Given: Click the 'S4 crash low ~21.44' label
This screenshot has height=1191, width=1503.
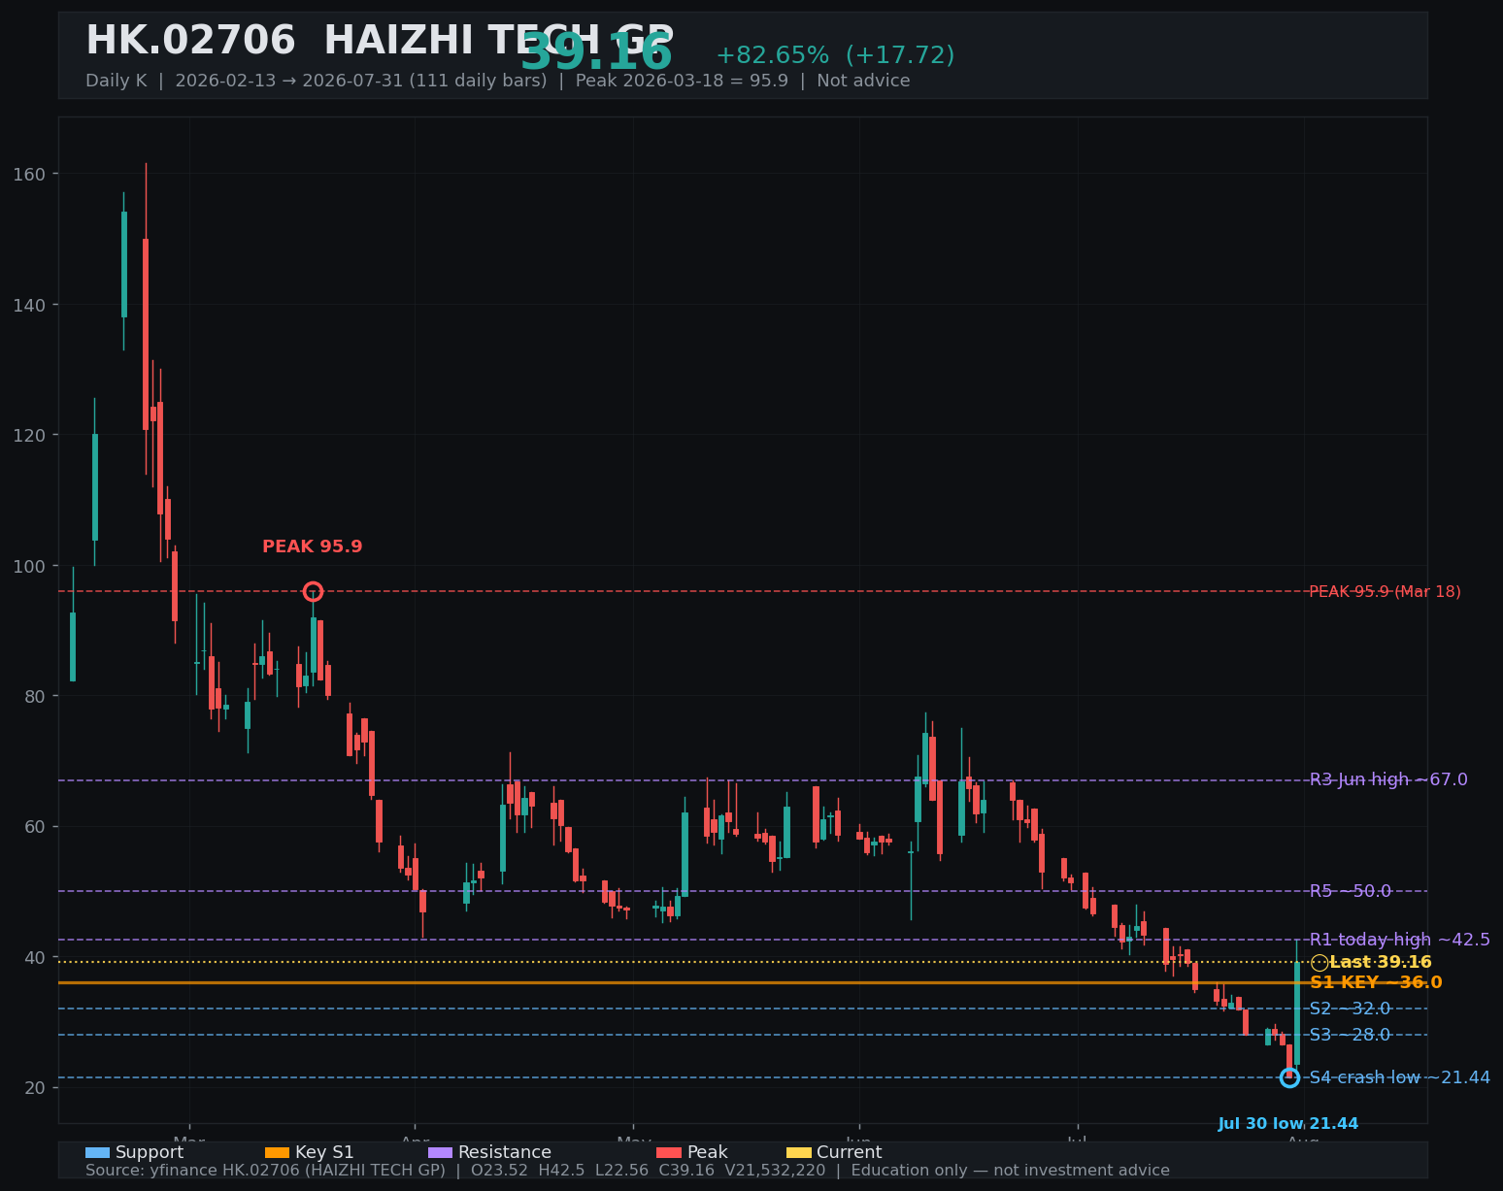Looking at the screenshot, I should coord(1400,1077).
